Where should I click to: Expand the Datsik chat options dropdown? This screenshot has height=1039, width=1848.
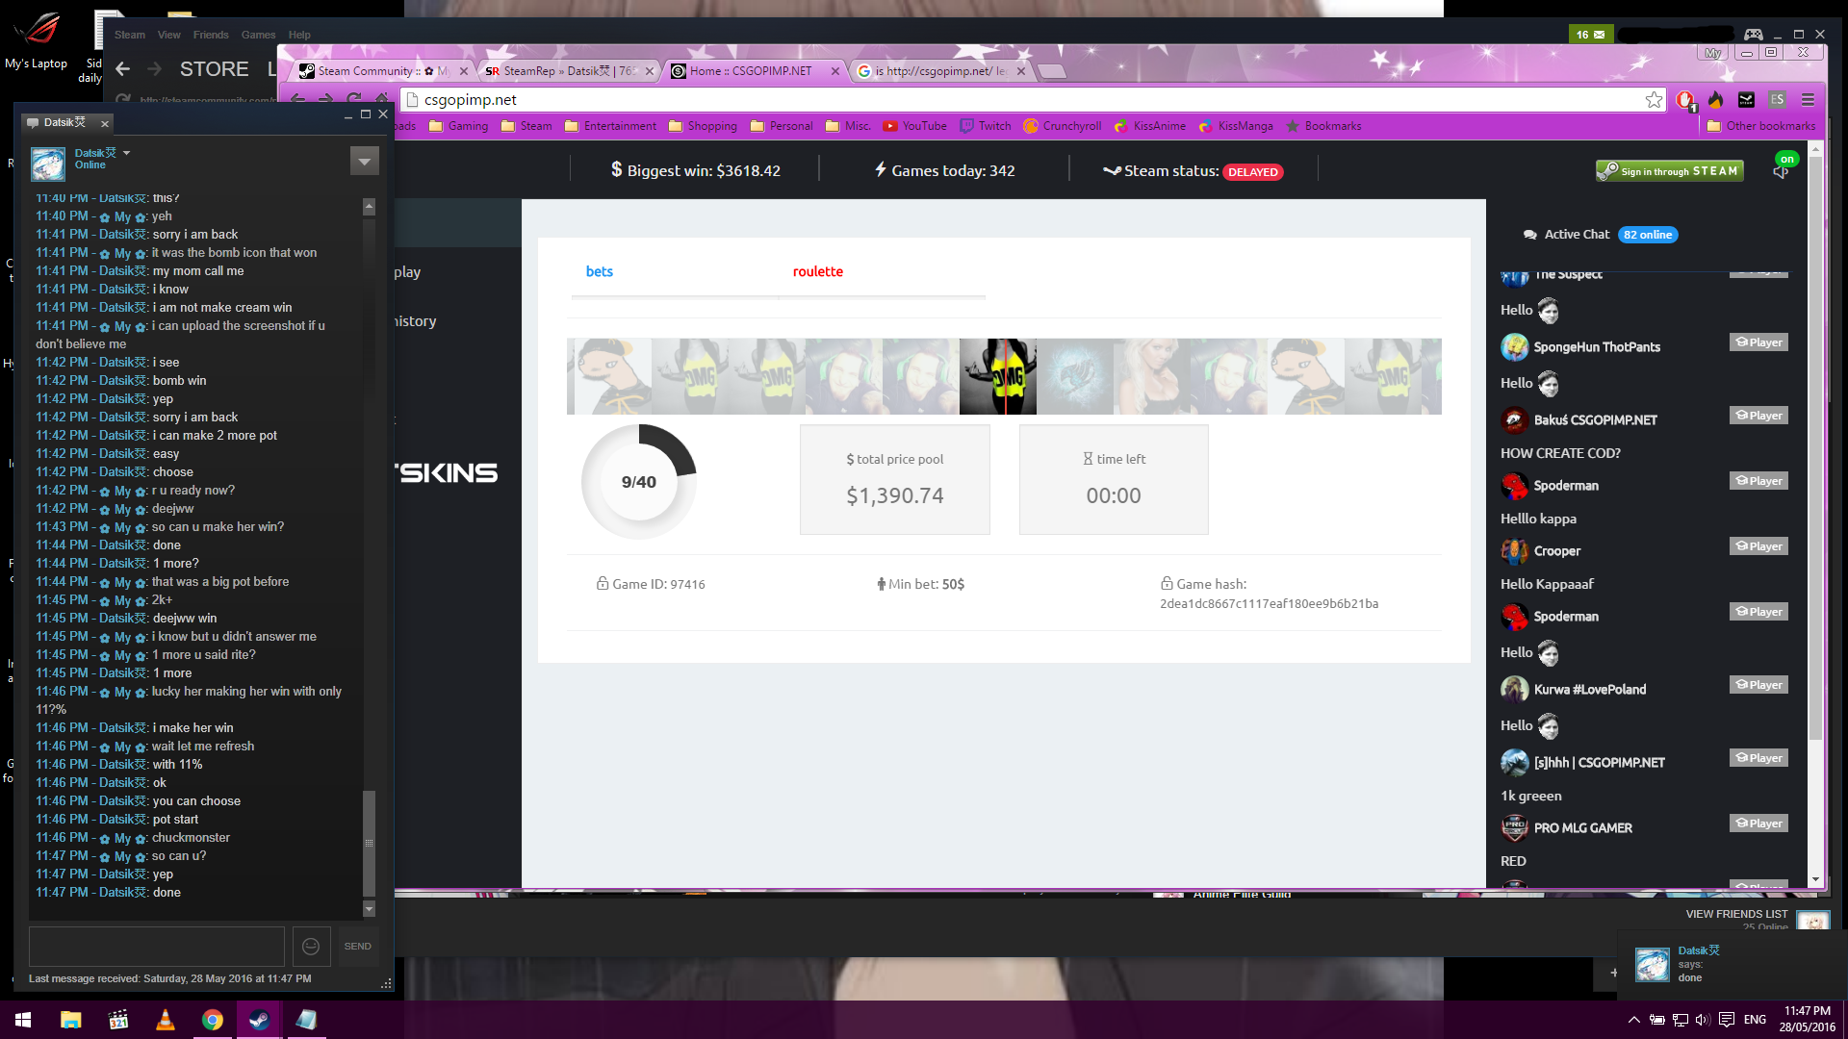pyautogui.click(x=364, y=162)
